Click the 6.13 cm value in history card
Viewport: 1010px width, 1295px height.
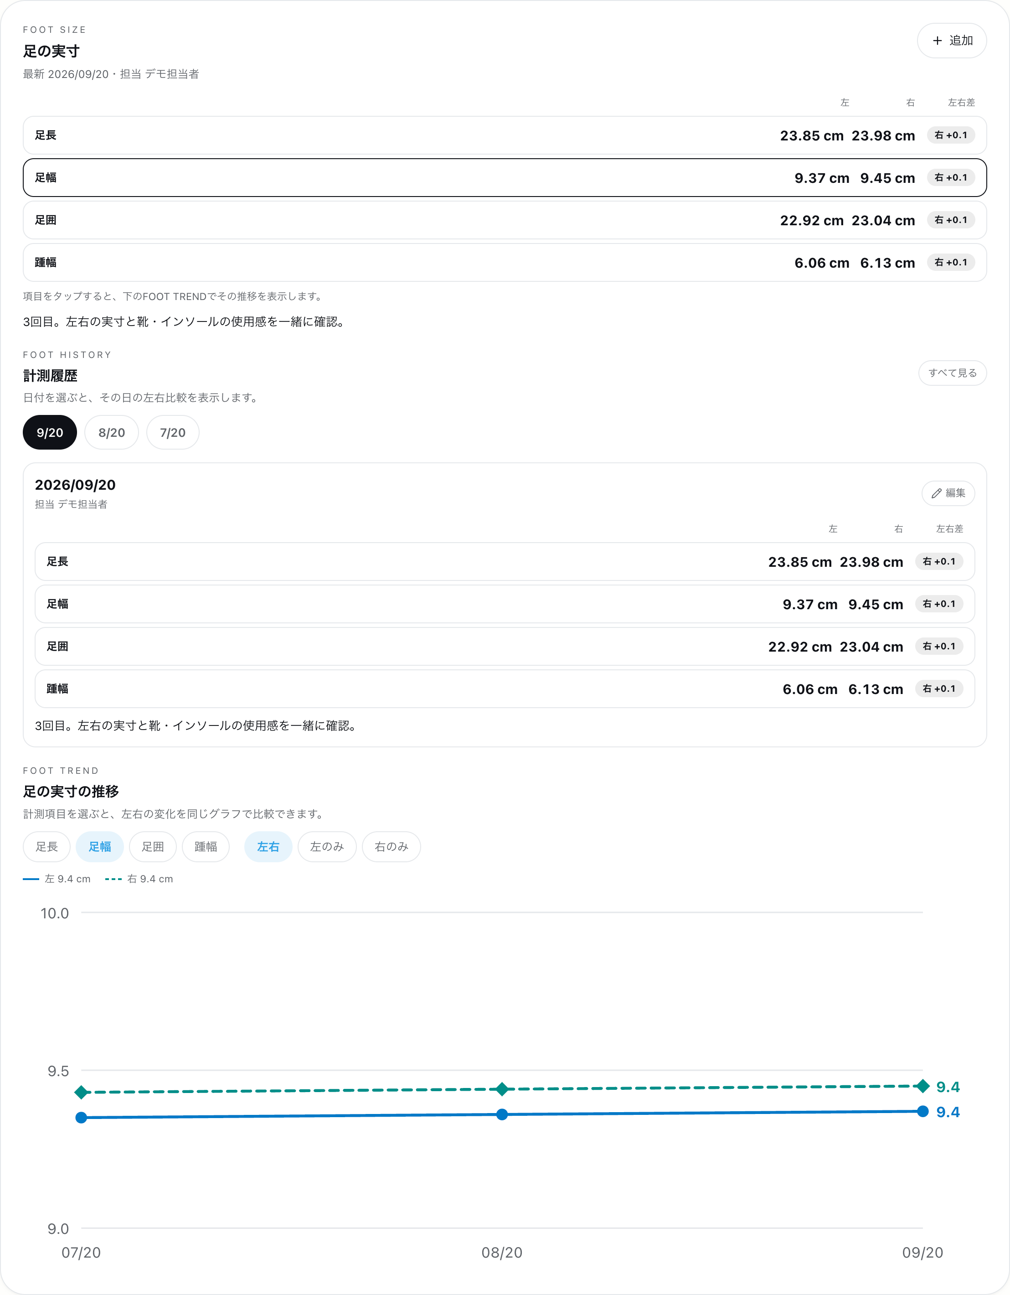pos(876,689)
